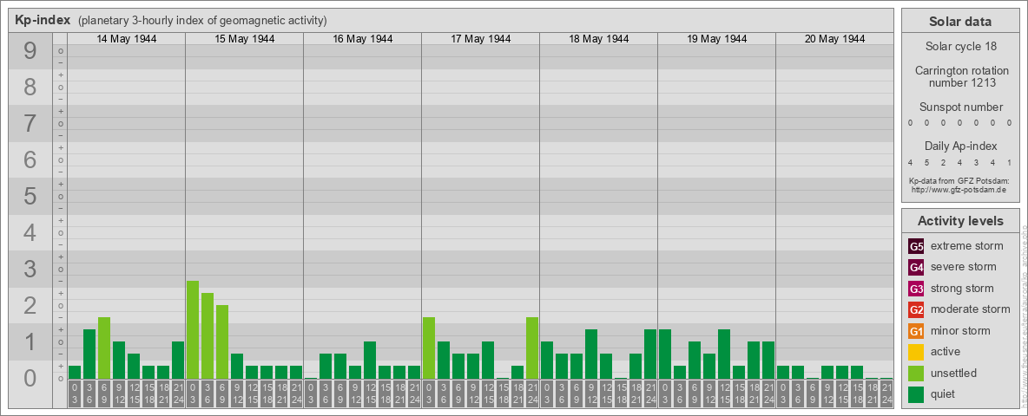Click the 'Kp-index' chart title
Screen dimensions: 1028x416
[x=43, y=20]
